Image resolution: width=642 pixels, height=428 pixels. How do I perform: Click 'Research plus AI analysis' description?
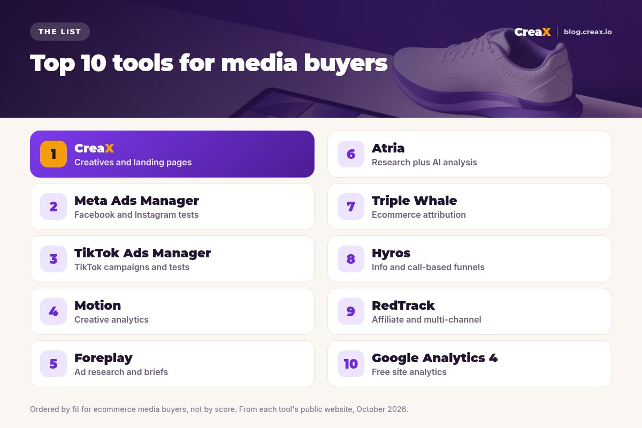tap(424, 162)
